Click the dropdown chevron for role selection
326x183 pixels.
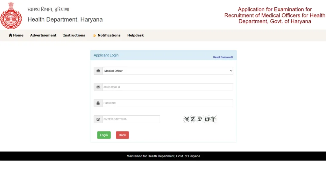(230, 71)
